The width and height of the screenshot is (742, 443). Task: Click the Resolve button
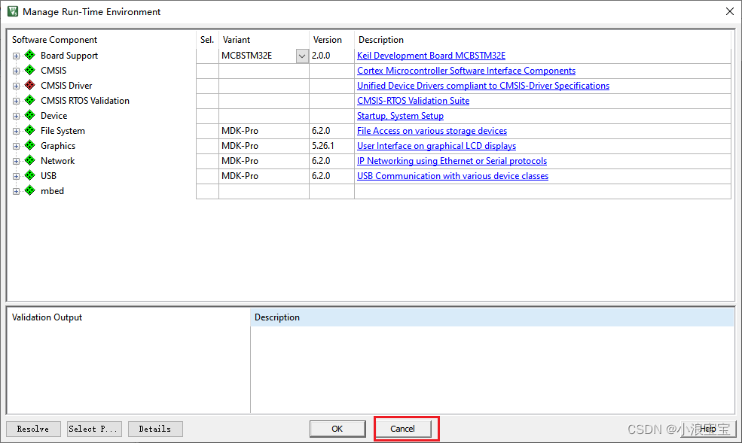pyautogui.click(x=33, y=429)
